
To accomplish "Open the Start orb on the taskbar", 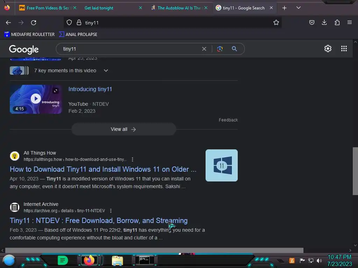I will tap(9, 261).
